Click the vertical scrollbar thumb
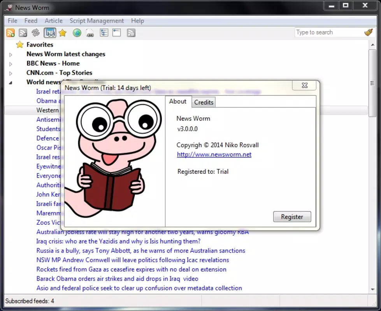Viewport: 381px width, 311px height. tap(372, 83)
